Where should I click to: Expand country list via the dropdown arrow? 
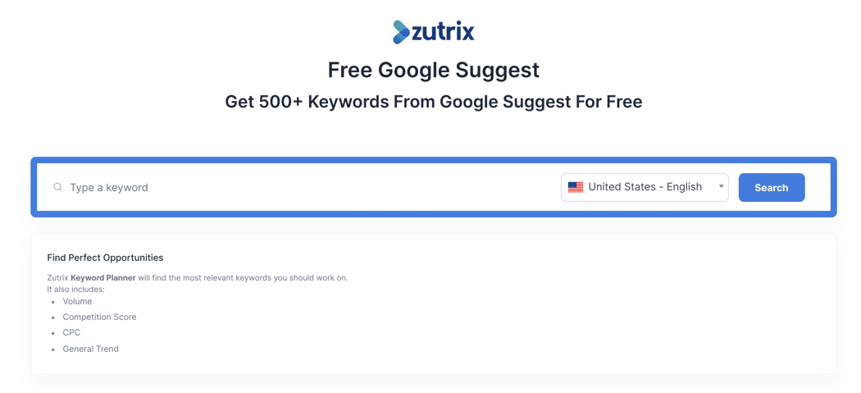(x=721, y=186)
